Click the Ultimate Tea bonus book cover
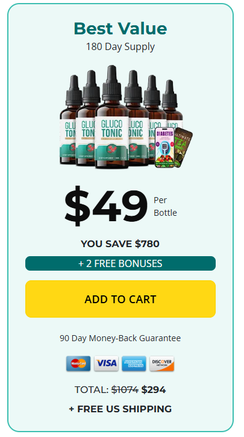 pyautogui.click(x=183, y=146)
